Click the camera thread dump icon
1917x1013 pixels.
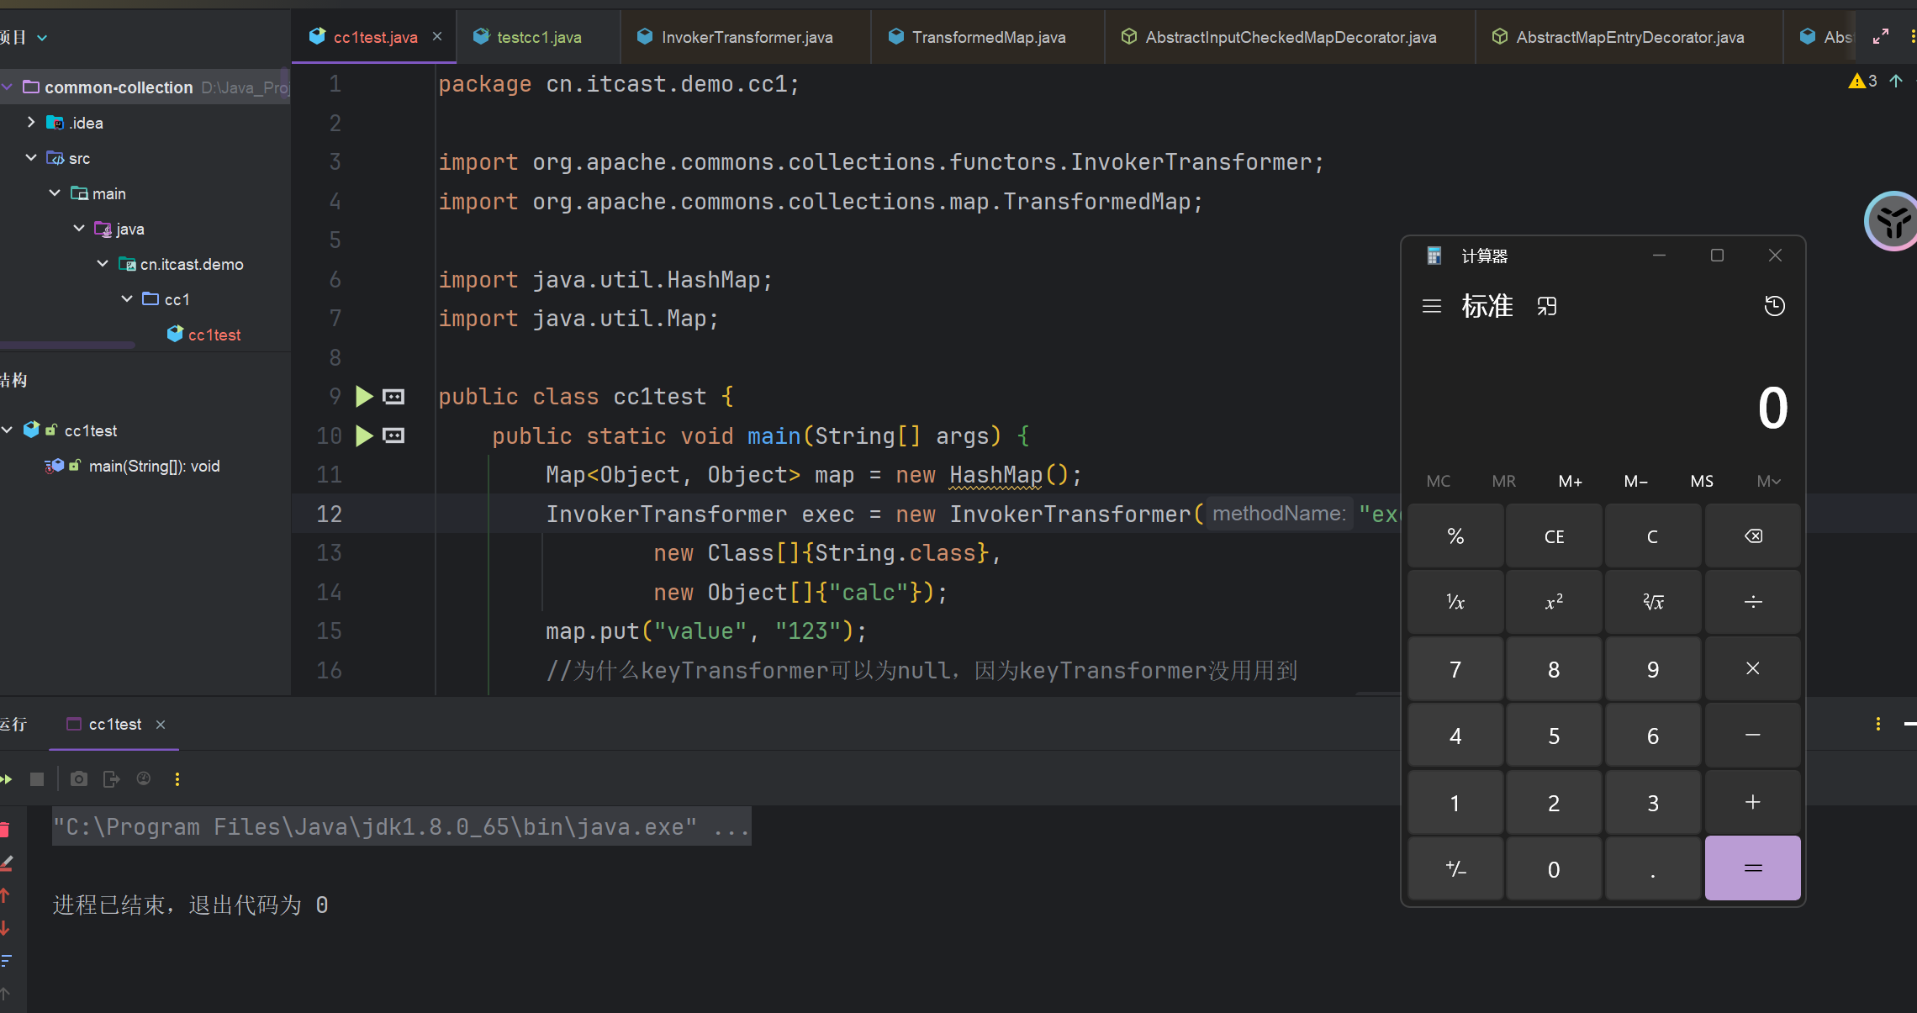click(79, 779)
